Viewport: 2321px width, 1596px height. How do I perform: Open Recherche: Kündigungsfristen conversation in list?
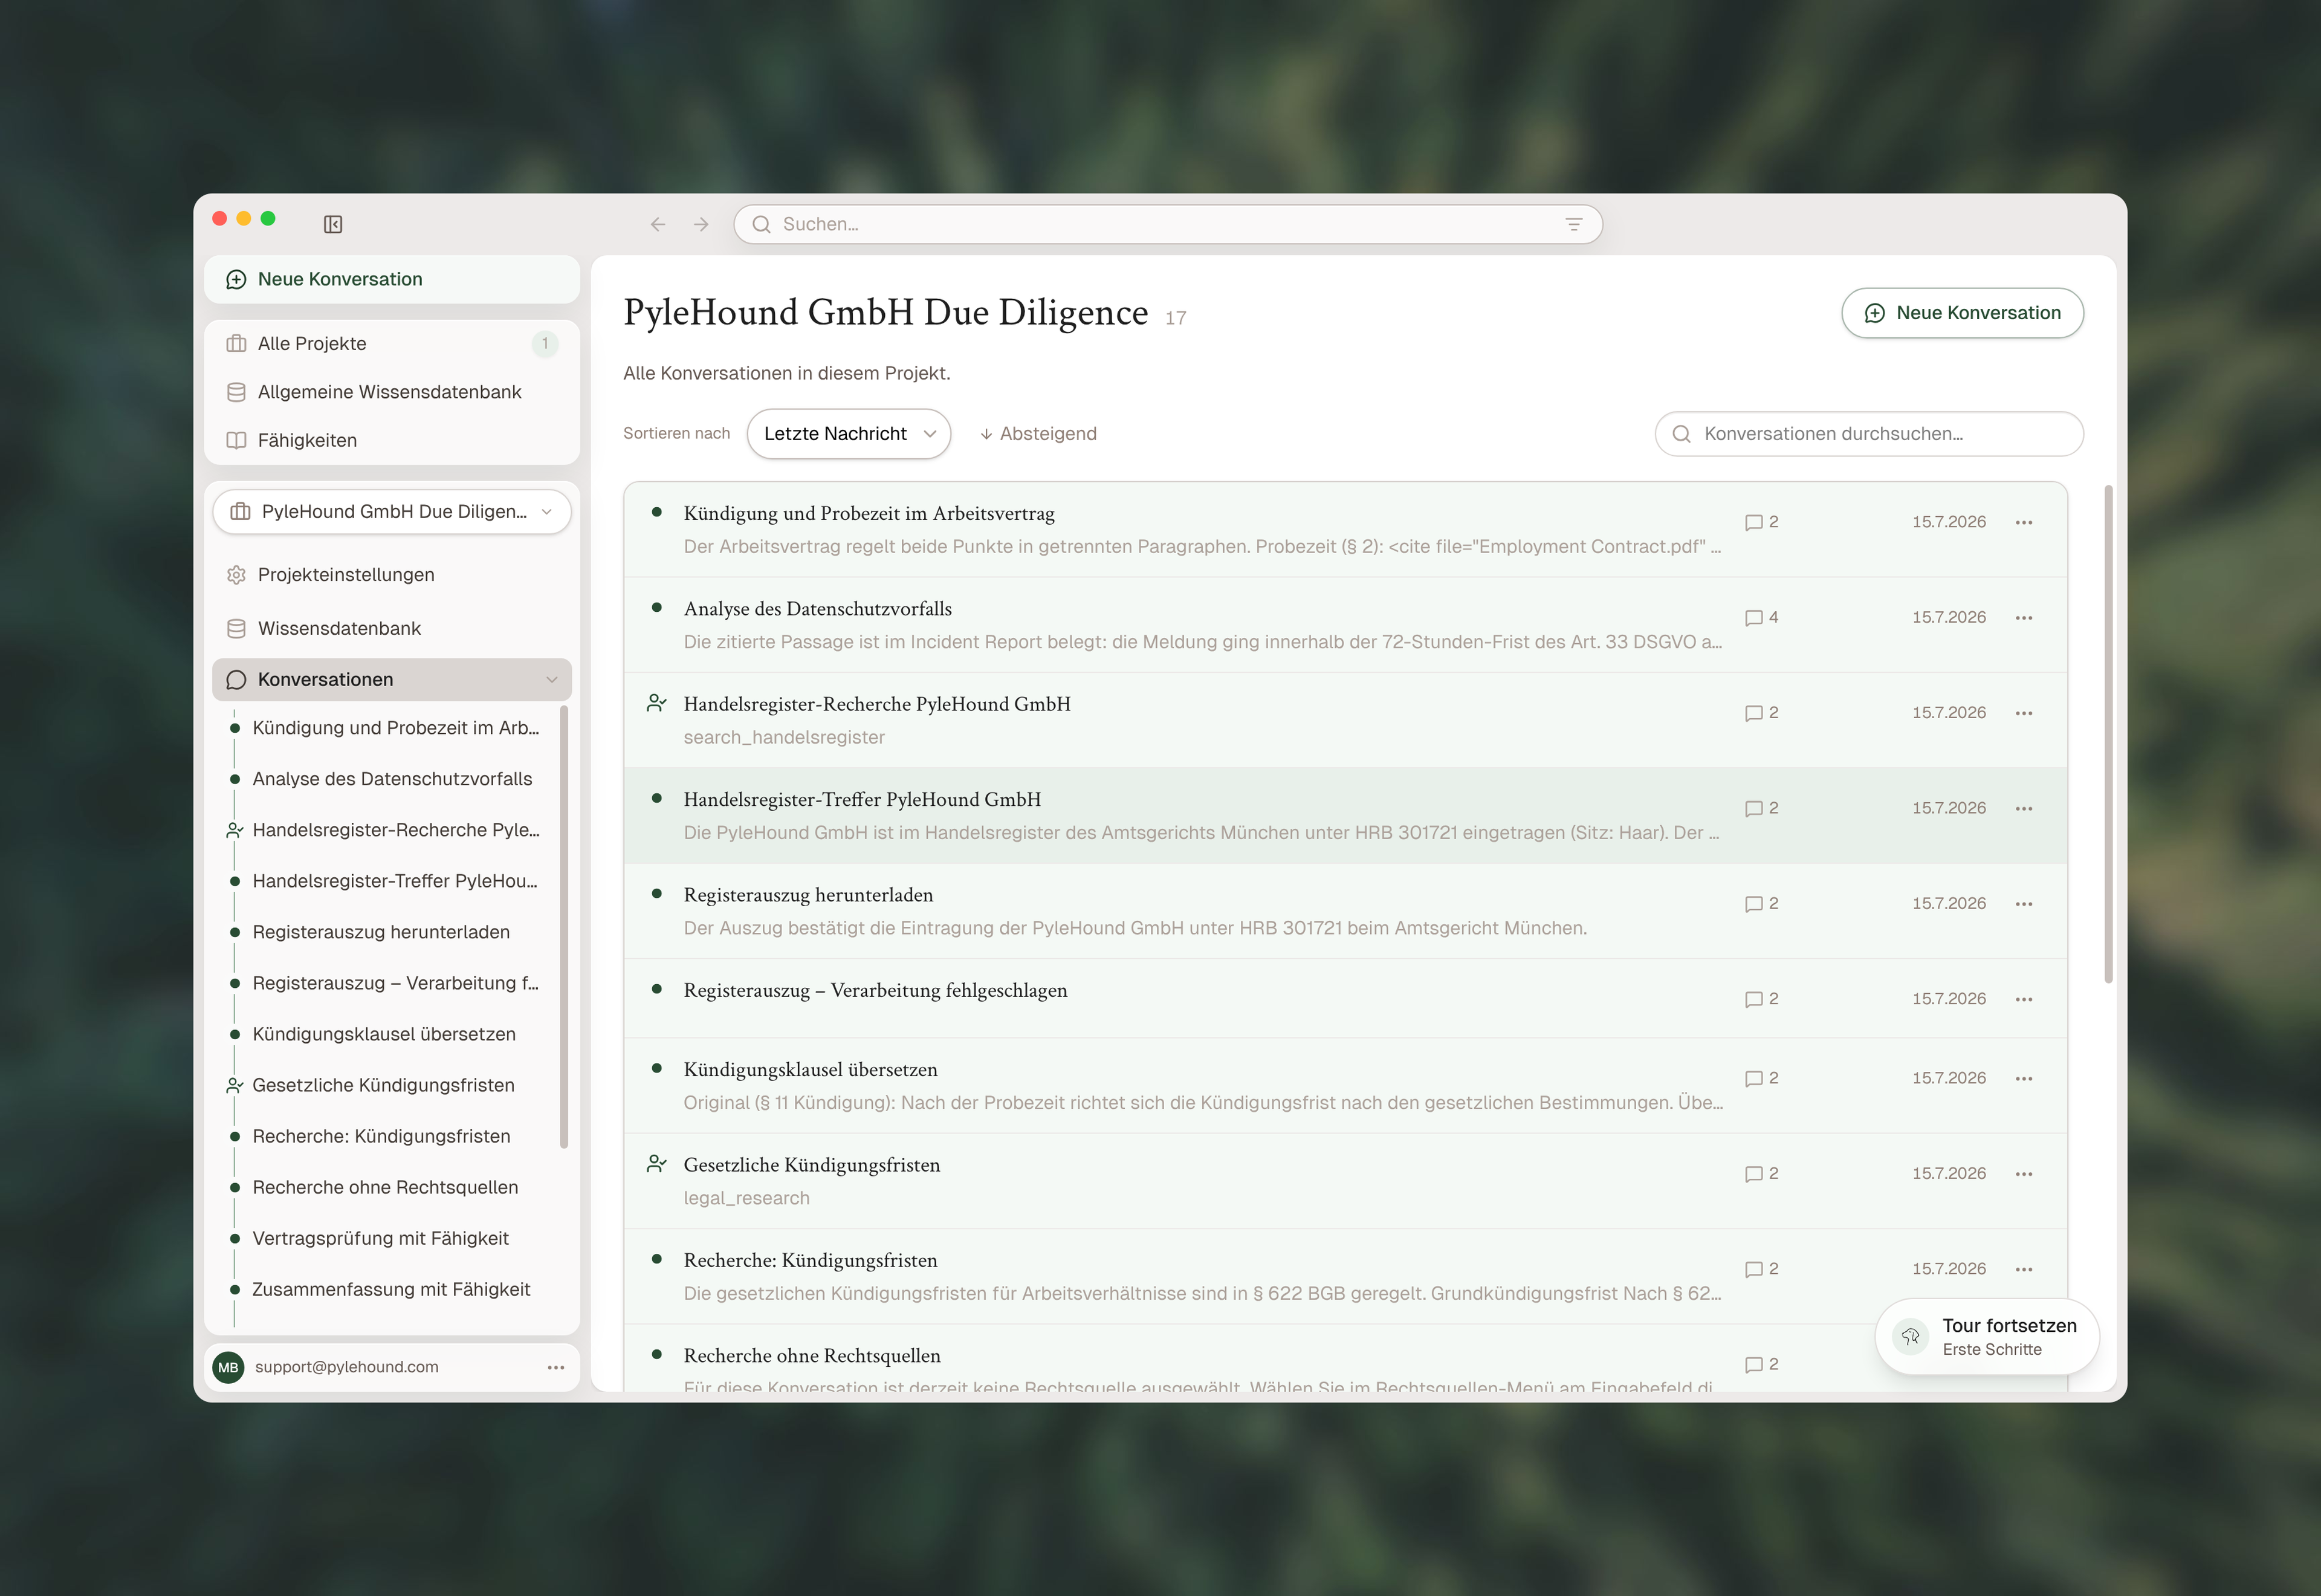(1345, 1277)
